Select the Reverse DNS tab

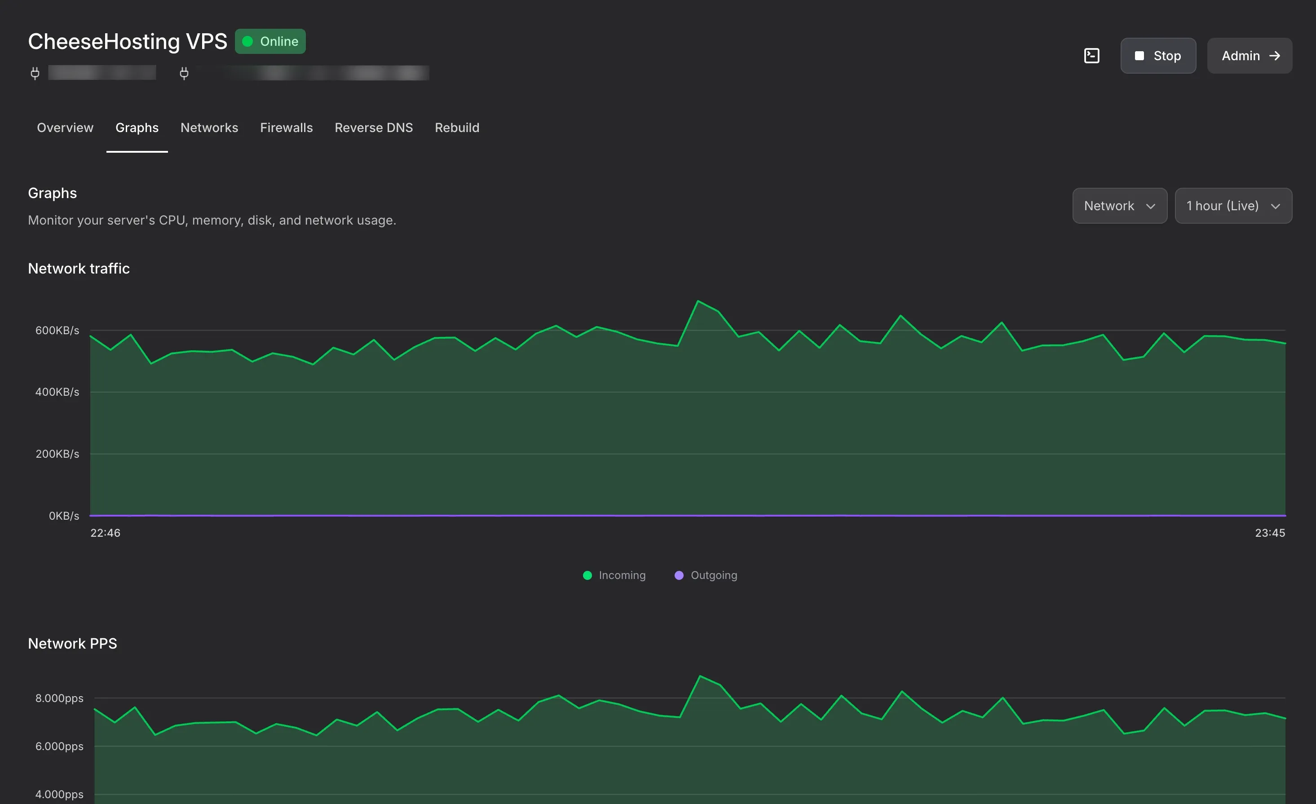click(x=373, y=128)
